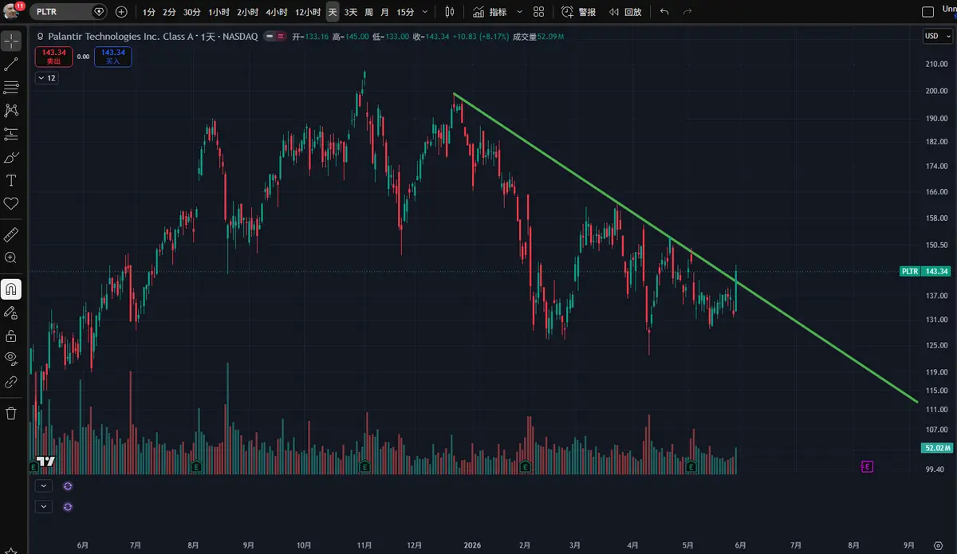The height and width of the screenshot is (554, 957).
Task: Toggle lock all drawing tools
Action: (11, 335)
